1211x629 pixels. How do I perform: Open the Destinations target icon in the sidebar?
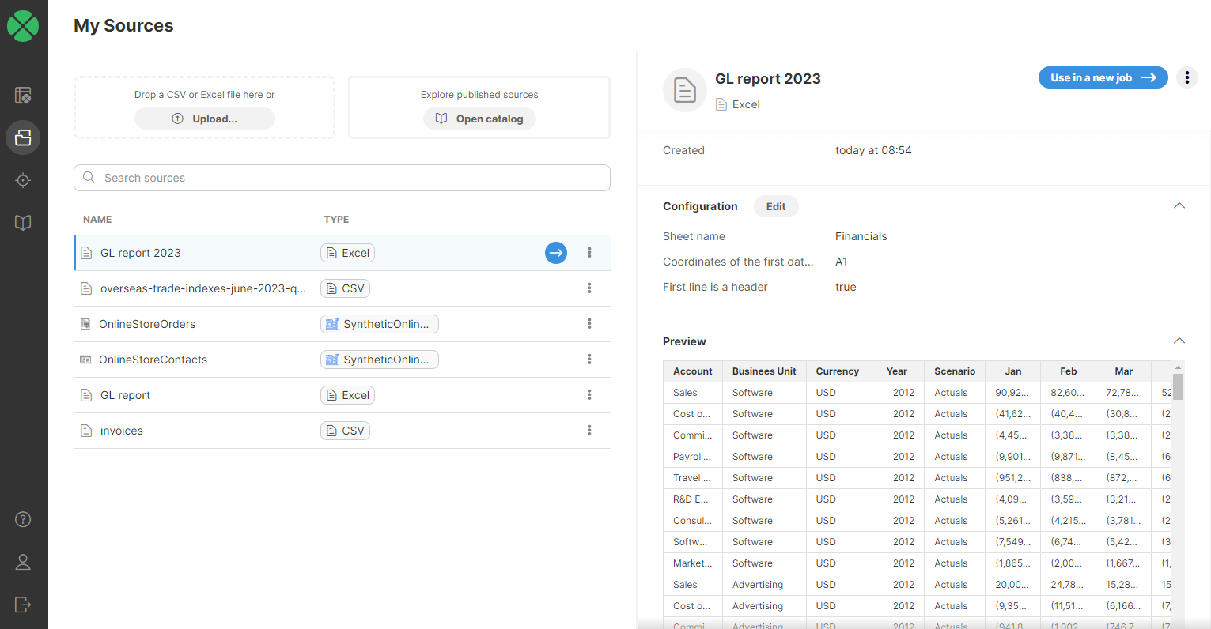[23, 180]
